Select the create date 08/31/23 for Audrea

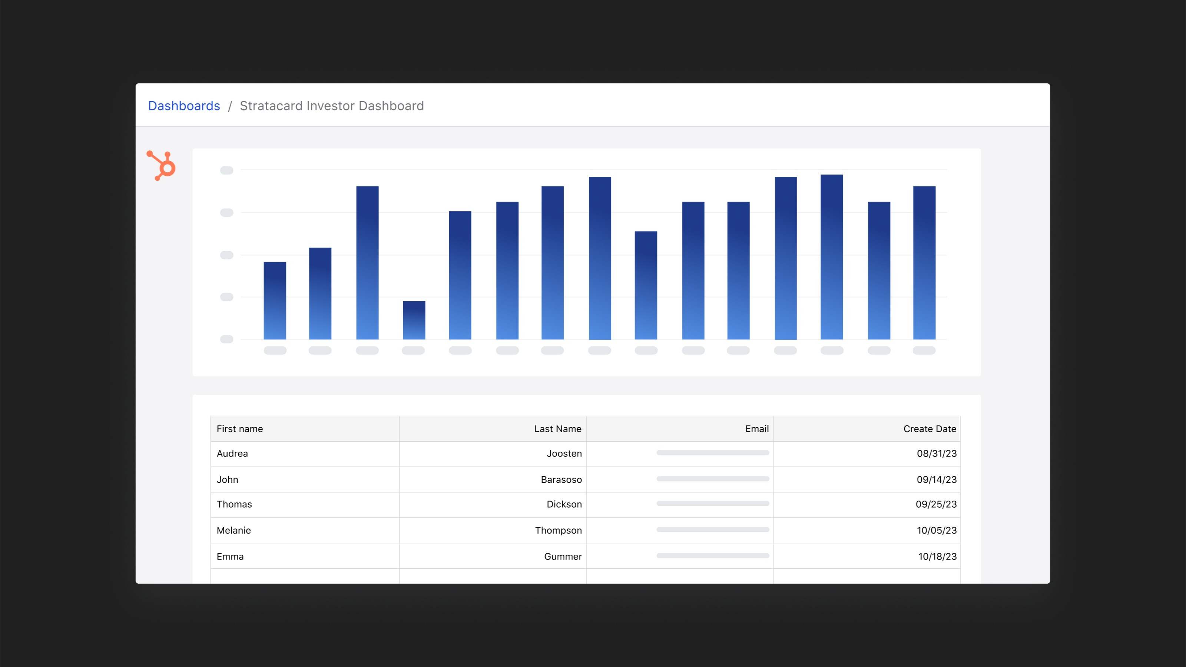937,454
